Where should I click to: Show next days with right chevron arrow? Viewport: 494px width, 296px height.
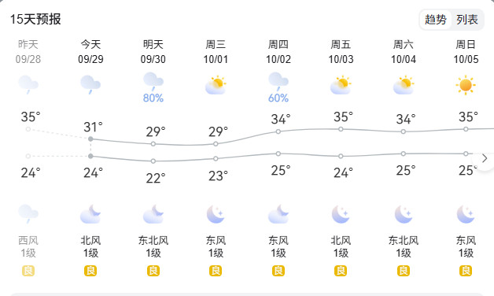tap(485, 158)
